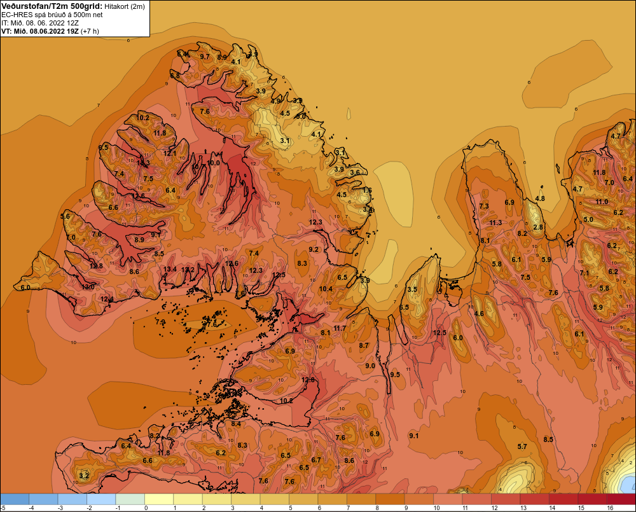Click the legend swatch between 3 and 4

[245, 499]
